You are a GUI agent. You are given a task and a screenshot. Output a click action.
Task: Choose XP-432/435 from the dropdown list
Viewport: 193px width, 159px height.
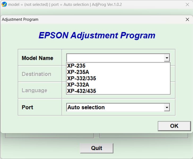click(x=82, y=91)
